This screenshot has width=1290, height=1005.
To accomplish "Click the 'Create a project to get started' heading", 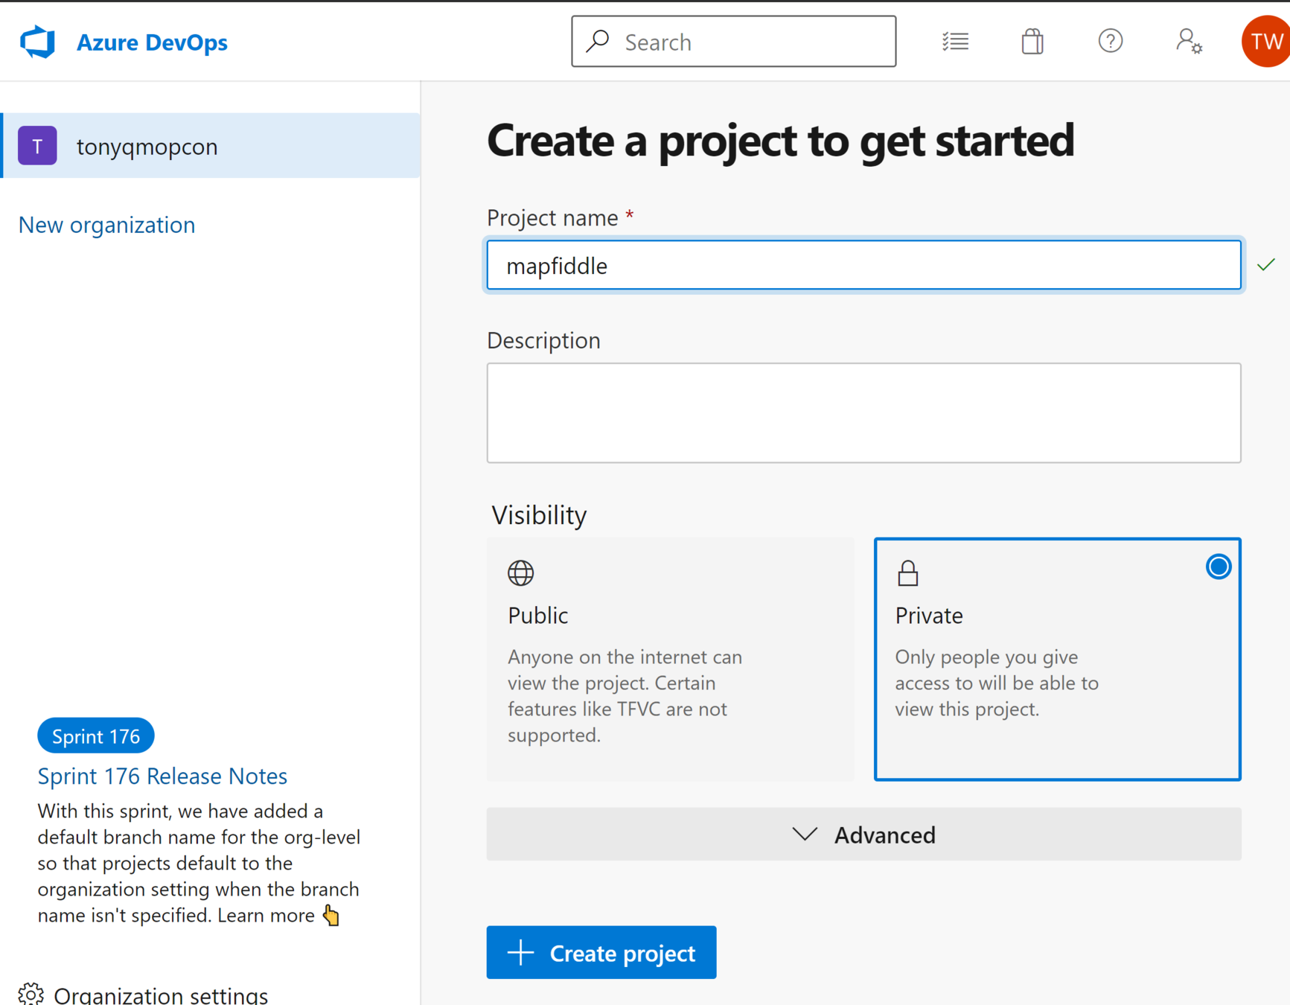I will [x=780, y=141].
